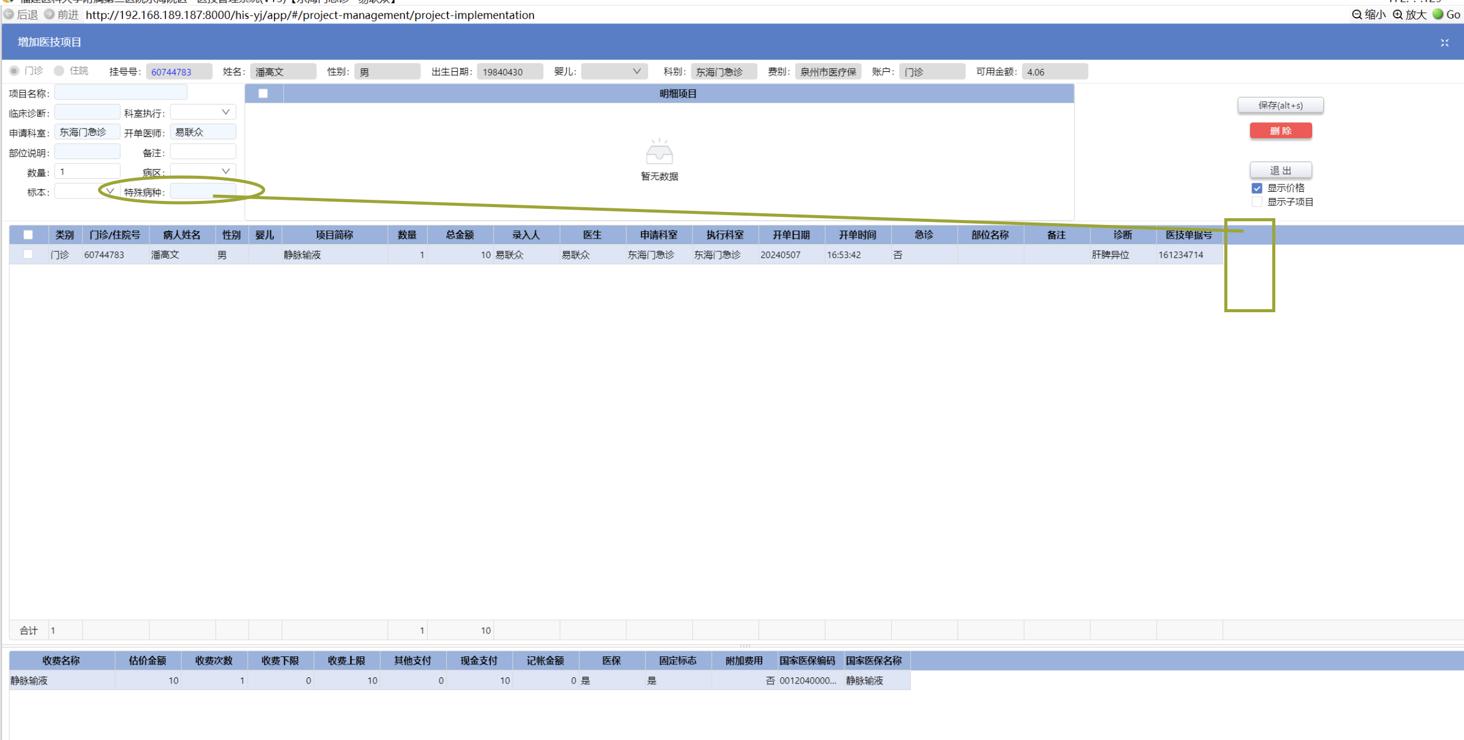Select the 门诊 radio button
1464x740 pixels.
pyautogui.click(x=14, y=71)
